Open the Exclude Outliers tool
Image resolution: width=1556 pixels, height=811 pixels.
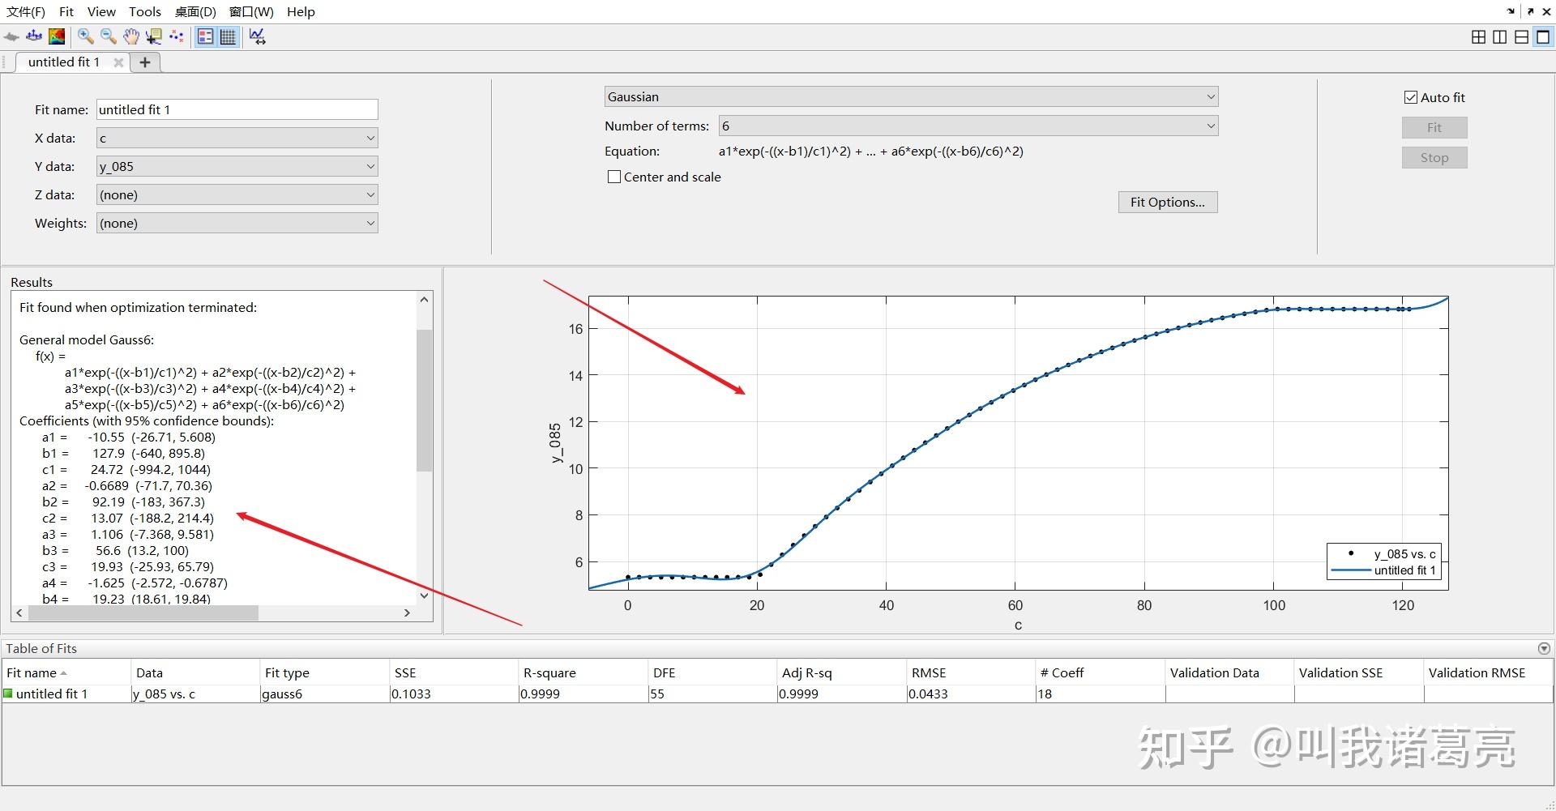click(x=176, y=36)
